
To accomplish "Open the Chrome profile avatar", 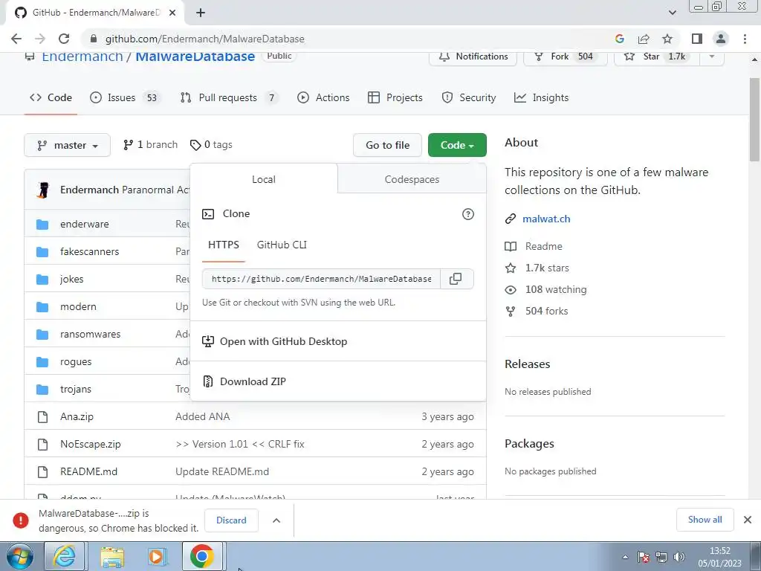I will point(721,39).
